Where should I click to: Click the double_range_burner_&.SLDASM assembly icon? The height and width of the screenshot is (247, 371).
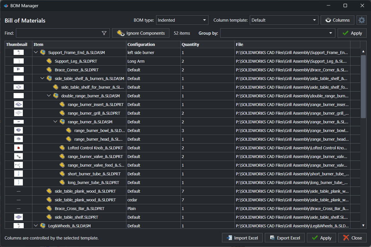[x=56, y=96]
